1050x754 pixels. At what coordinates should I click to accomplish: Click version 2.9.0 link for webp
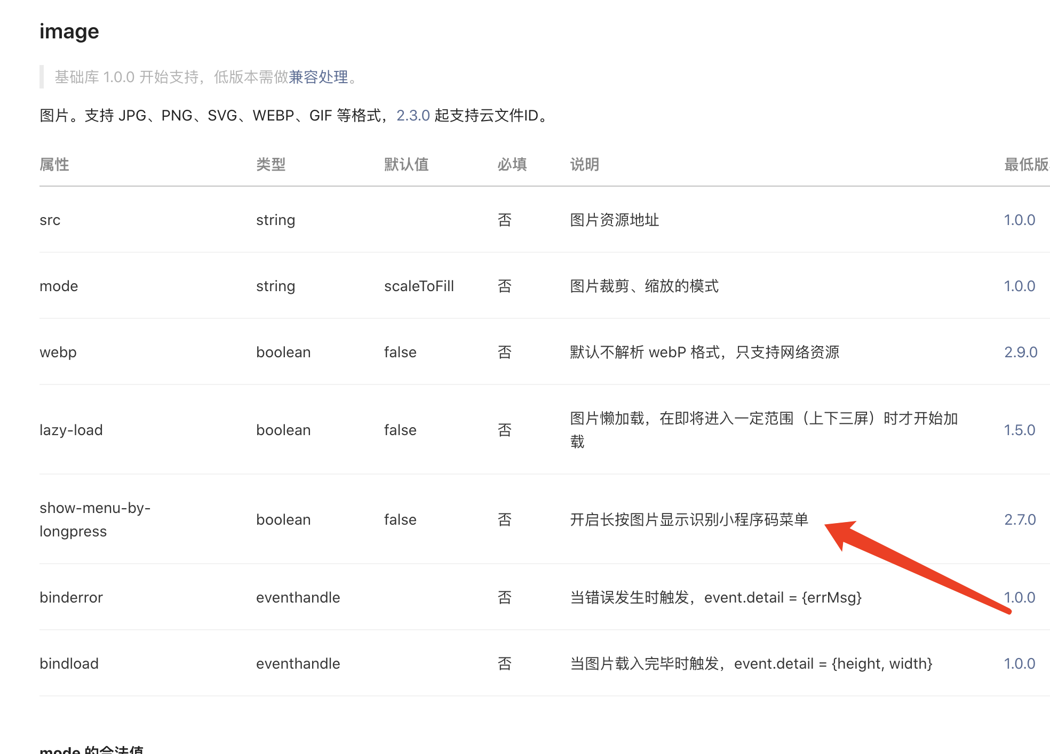pos(1020,352)
